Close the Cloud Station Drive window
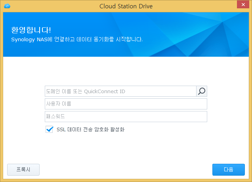This screenshot has width=252, height=182. (x=243, y=5)
